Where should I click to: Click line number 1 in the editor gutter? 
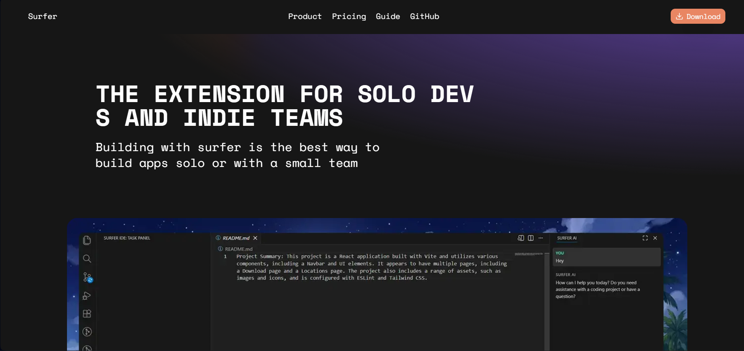(x=225, y=256)
